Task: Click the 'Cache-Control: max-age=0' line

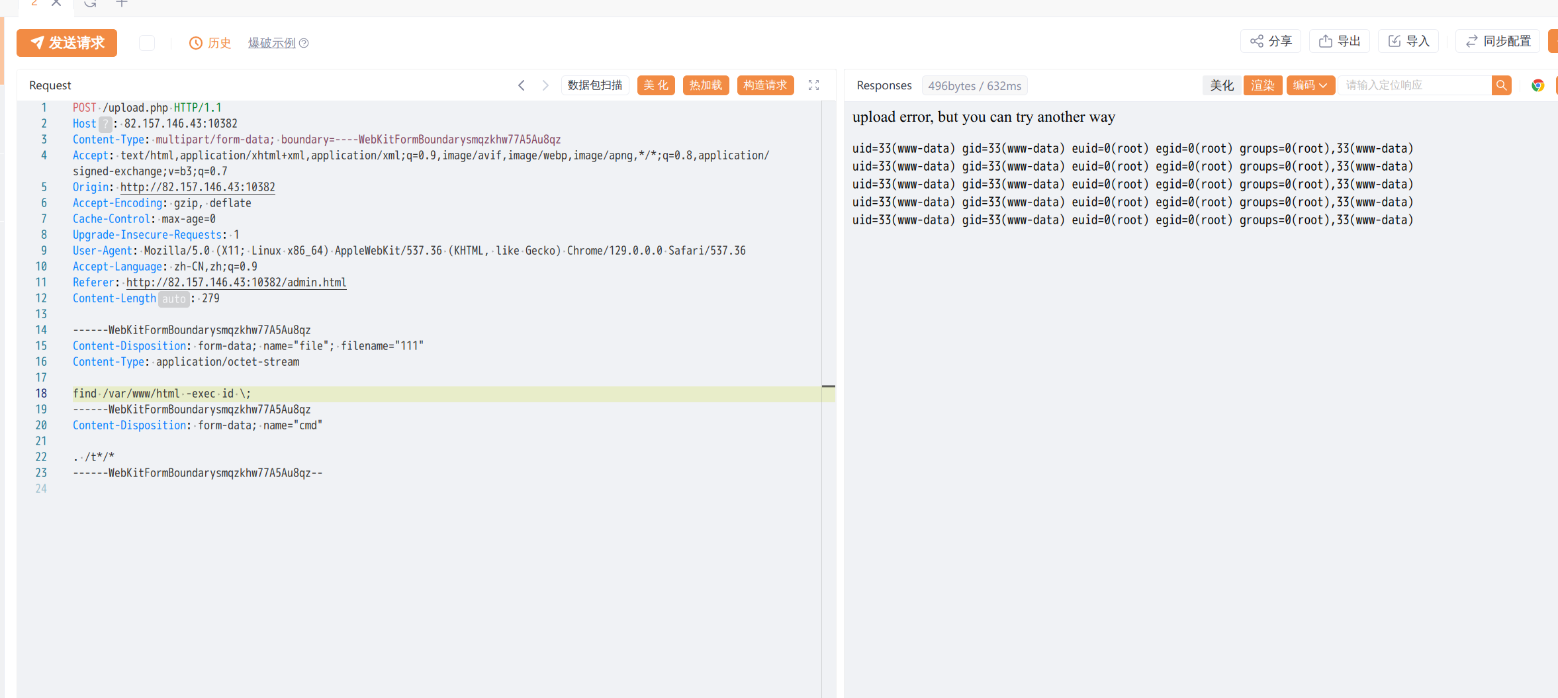Action: (144, 219)
